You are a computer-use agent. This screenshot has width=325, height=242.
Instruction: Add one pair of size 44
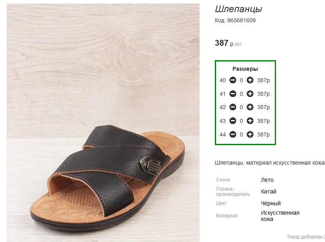(250, 134)
